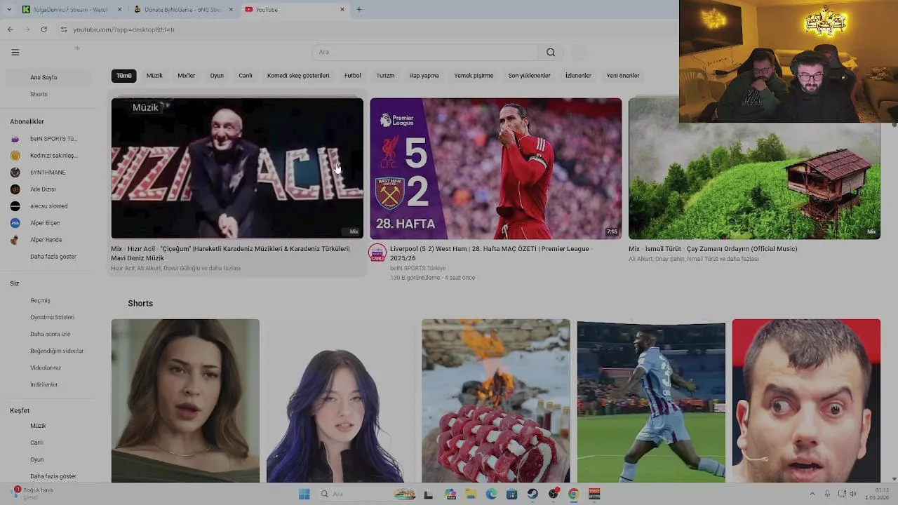898x505 pixels.
Task: Click the microphone tray icon
Action: tap(827, 494)
